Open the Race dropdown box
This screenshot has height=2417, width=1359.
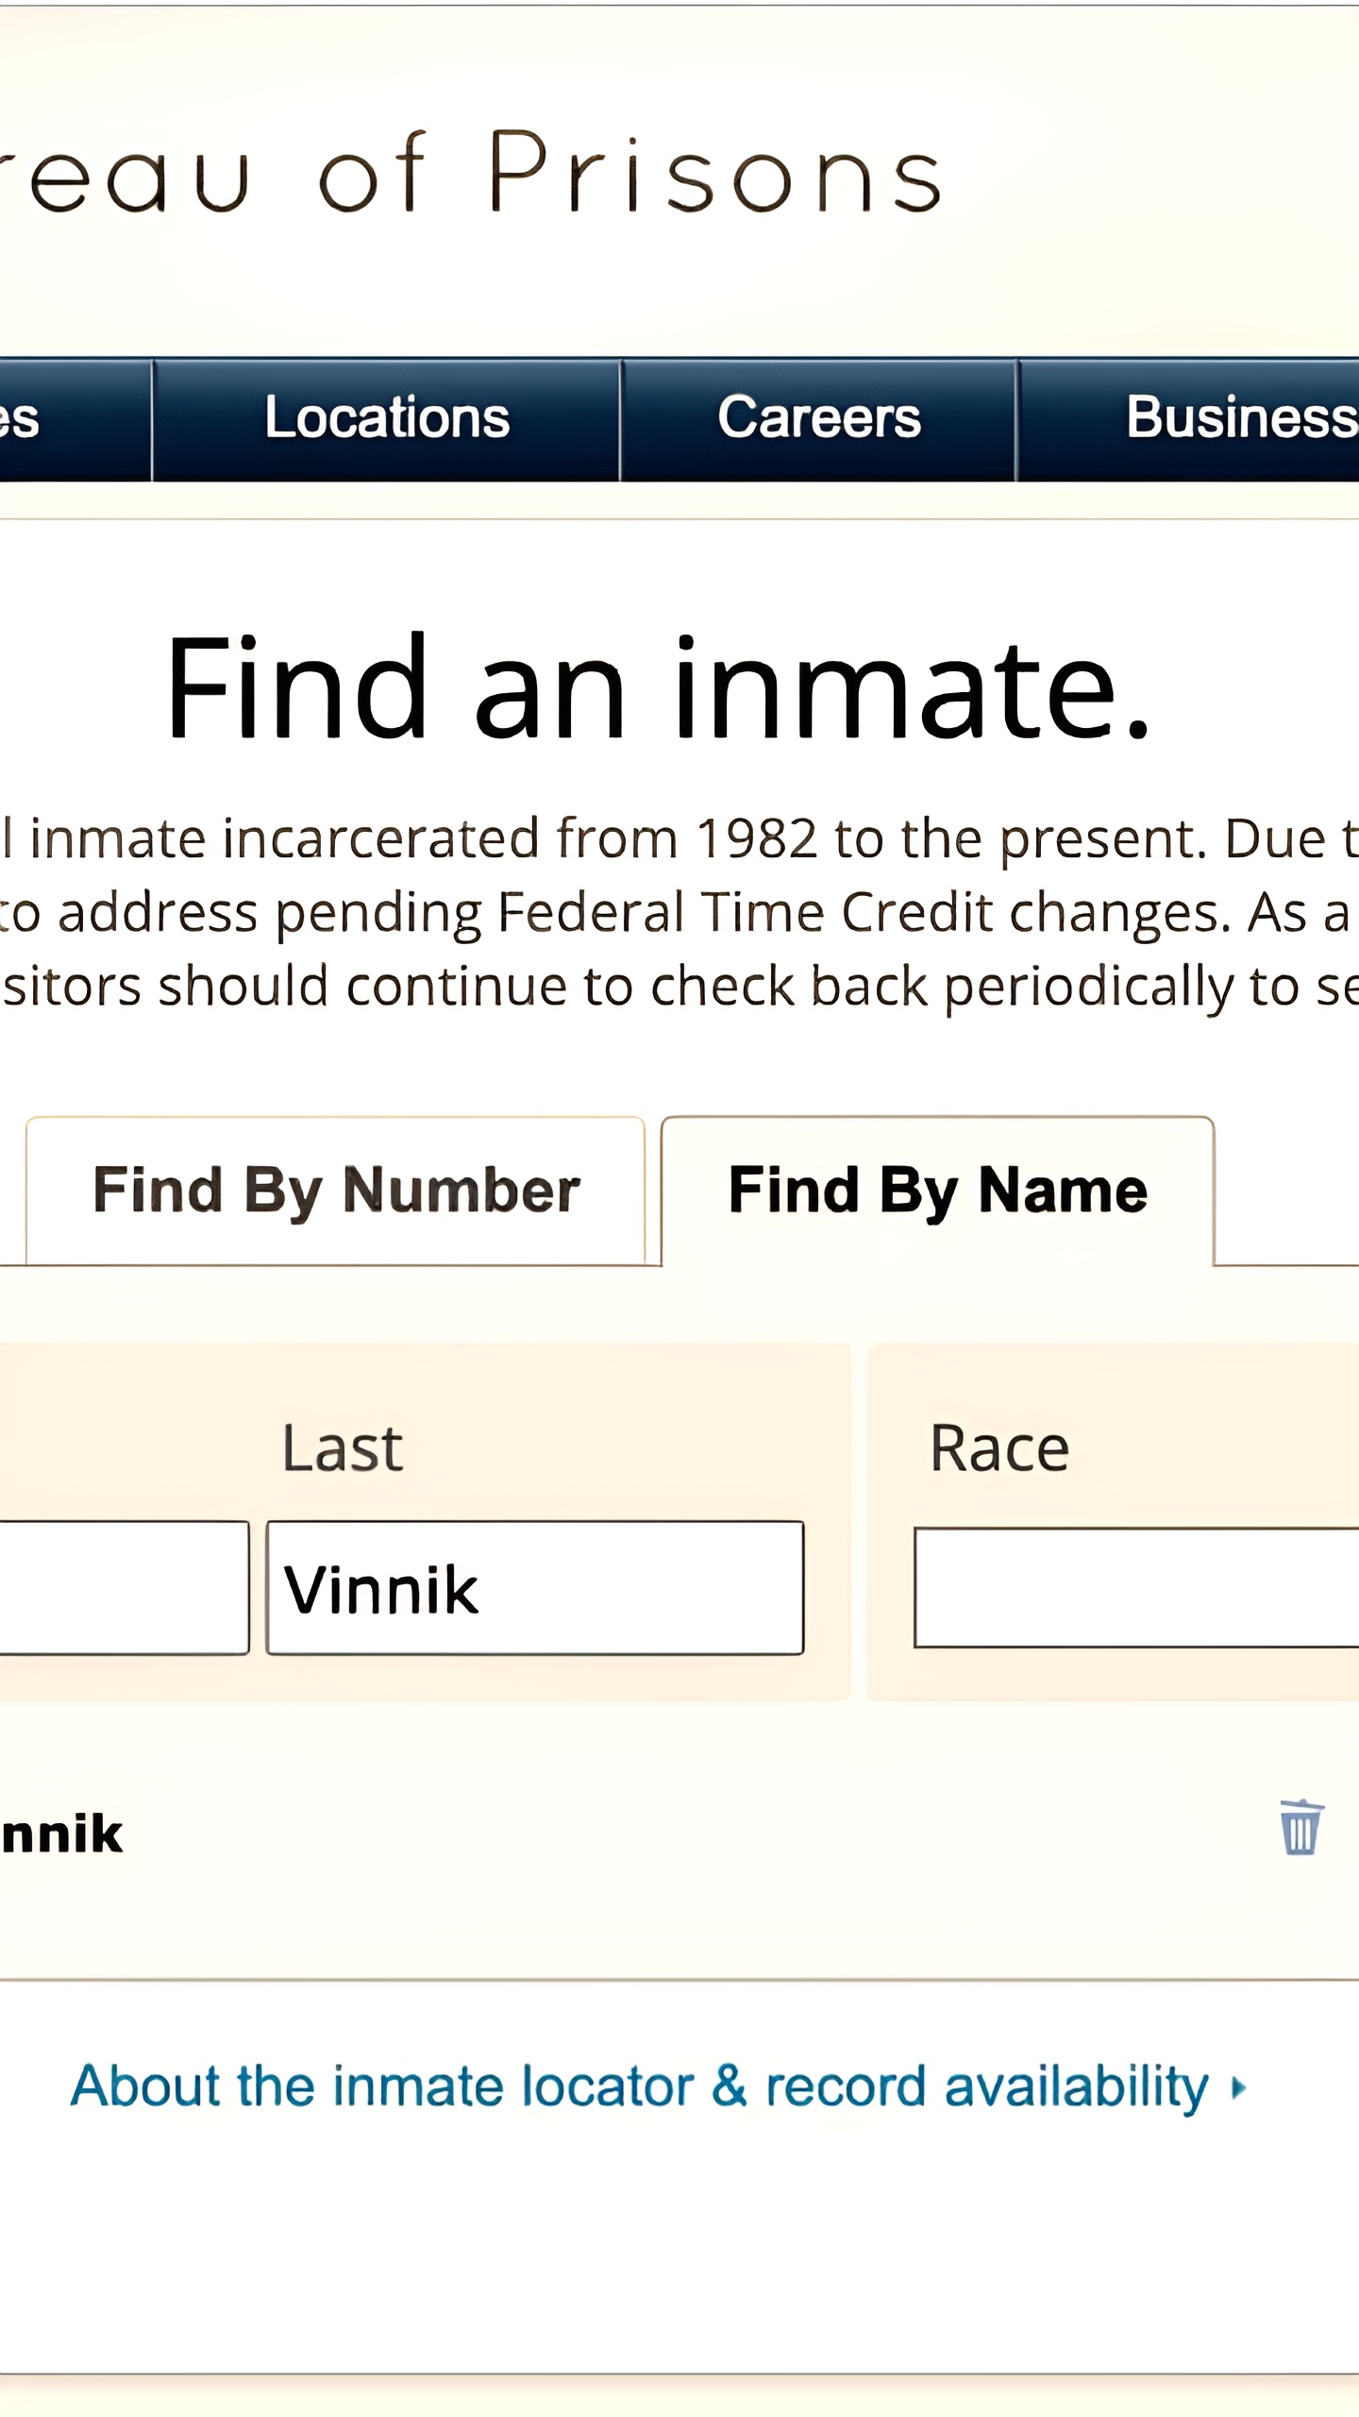pos(1136,1587)
